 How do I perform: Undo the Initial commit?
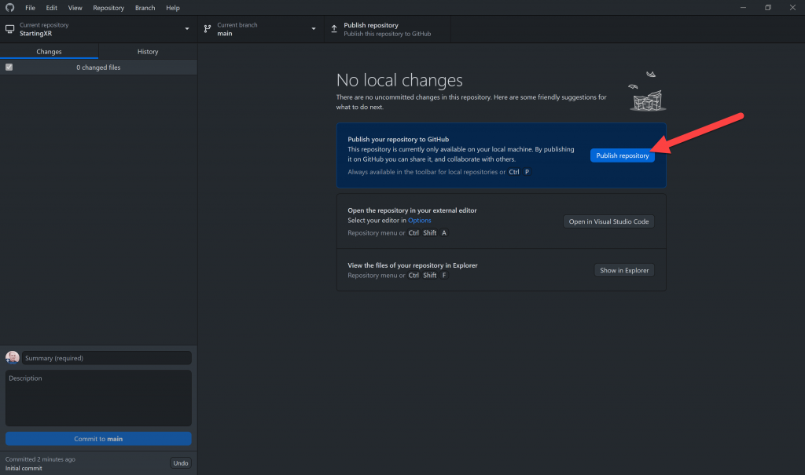tap(181, 463)
